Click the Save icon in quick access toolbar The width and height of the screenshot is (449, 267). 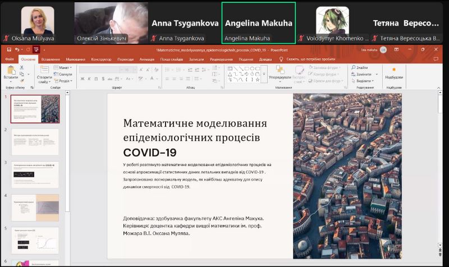click(10, 50)
